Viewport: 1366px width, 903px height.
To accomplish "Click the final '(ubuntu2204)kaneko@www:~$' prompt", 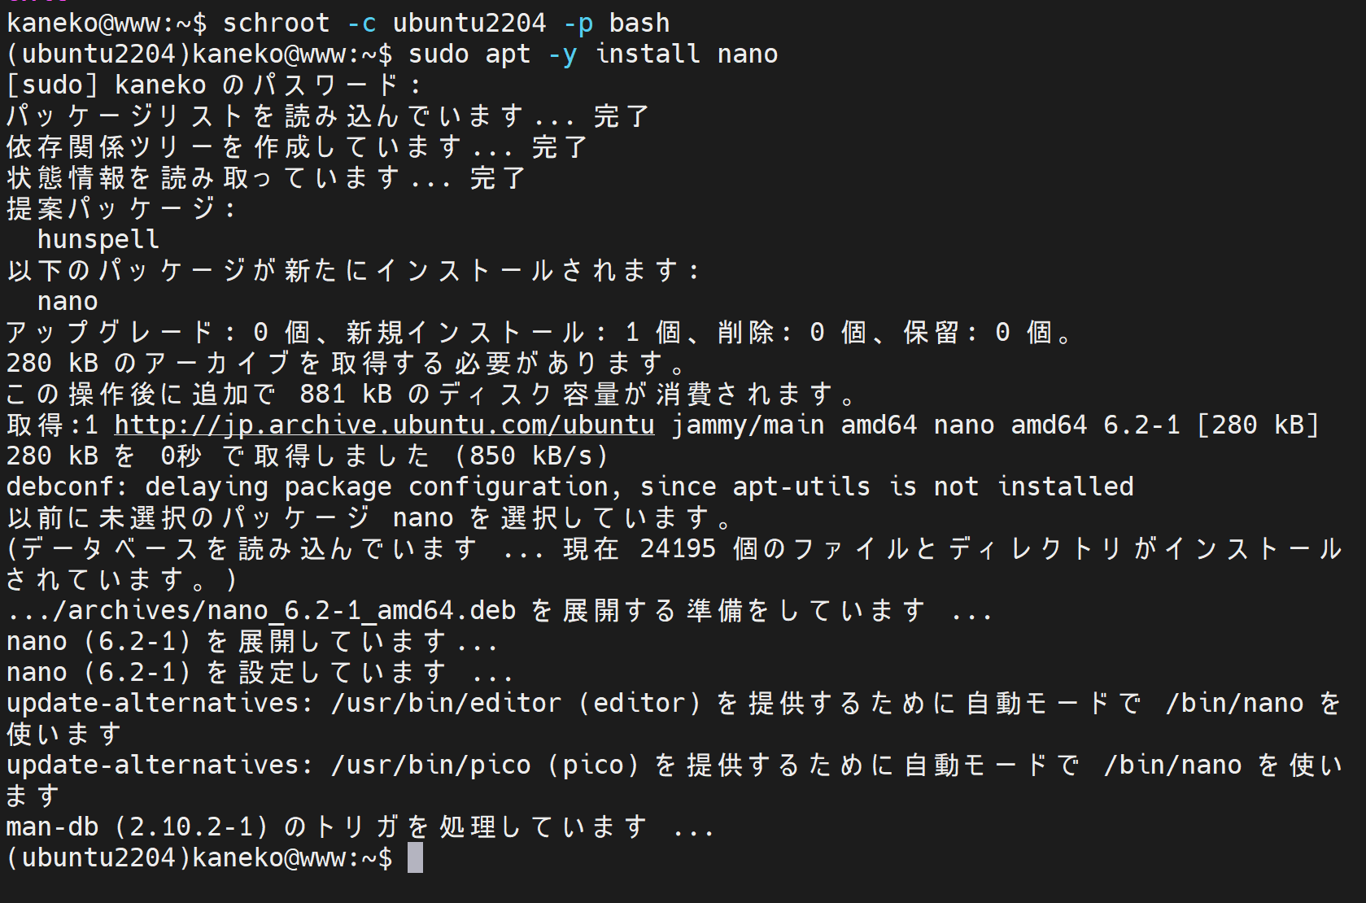I will click(x=199, y=858).
